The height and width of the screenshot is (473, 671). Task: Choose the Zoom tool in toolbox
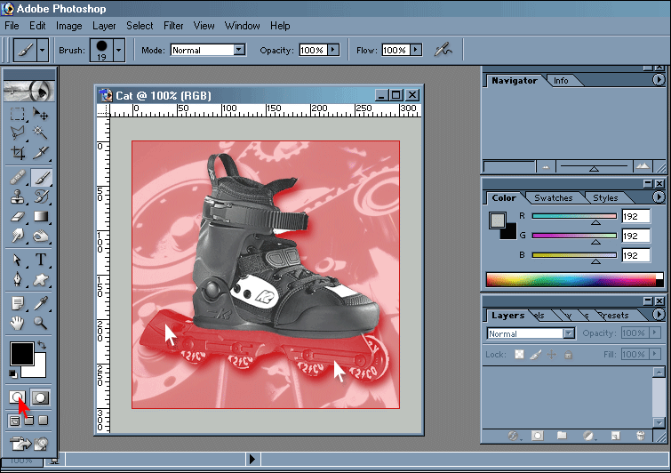click(41, 323)
